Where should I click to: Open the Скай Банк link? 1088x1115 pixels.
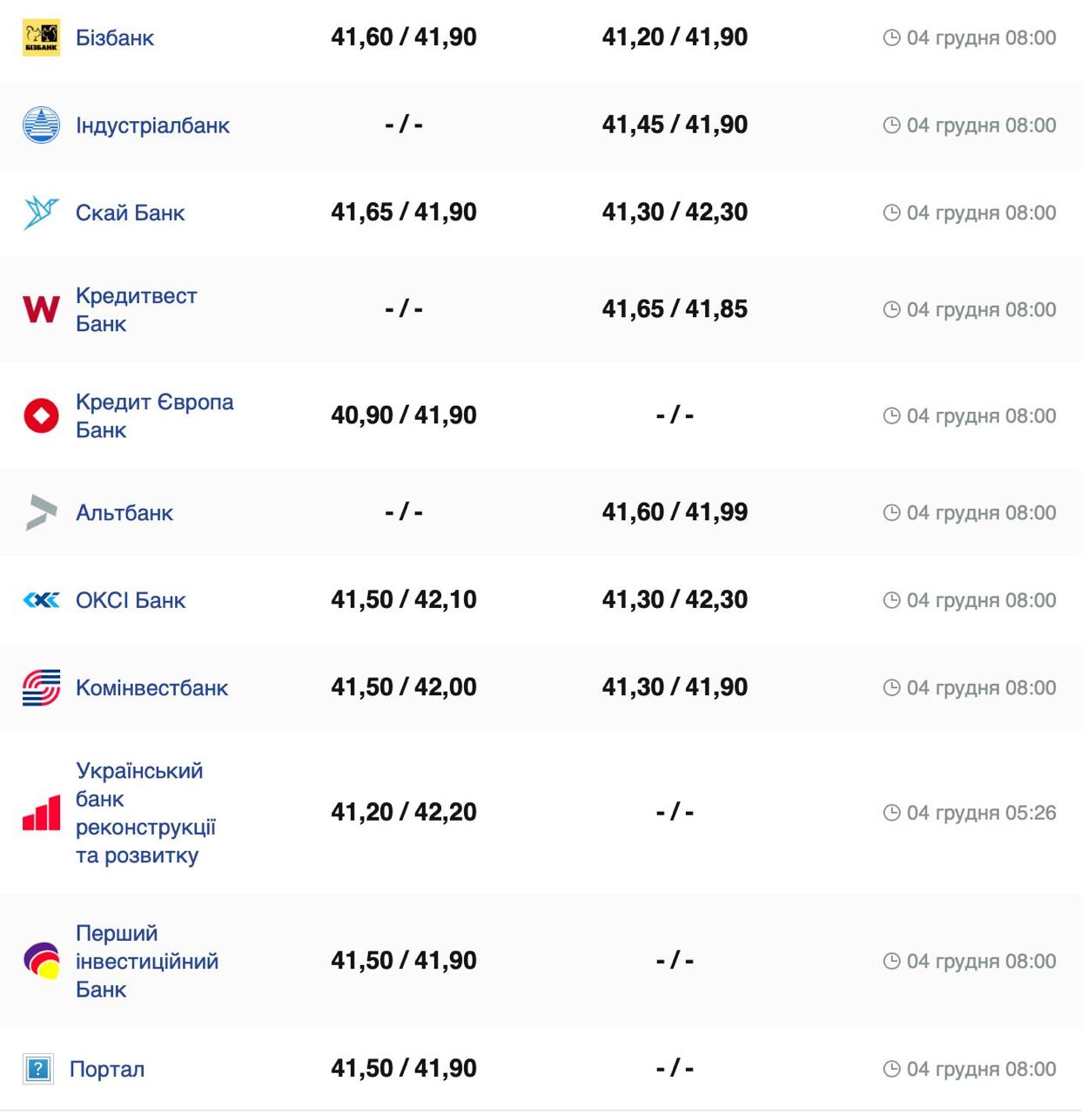(x=130, y=213)
